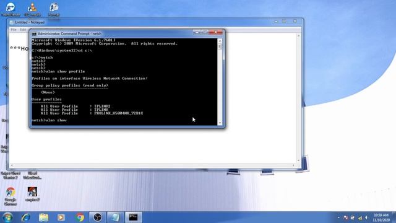Launch Chrome from the taskbar
The width and height of the screenshot is (396, 223).
pyautogui.click(x=80, y=217)
